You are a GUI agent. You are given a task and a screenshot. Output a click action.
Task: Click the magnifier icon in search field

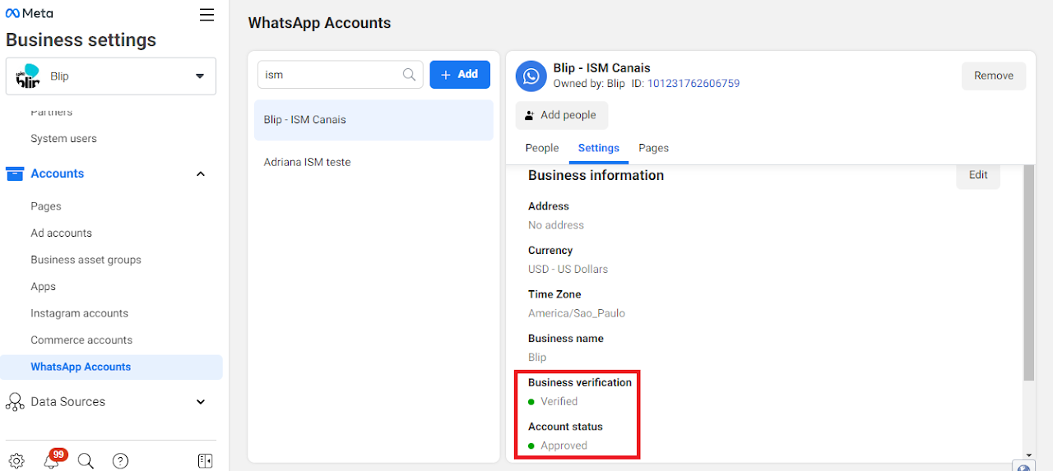point(409,75)
